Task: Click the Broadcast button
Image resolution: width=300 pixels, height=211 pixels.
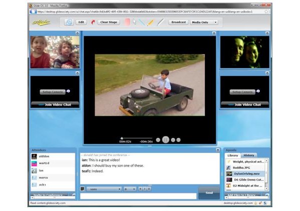Action: 178,22
